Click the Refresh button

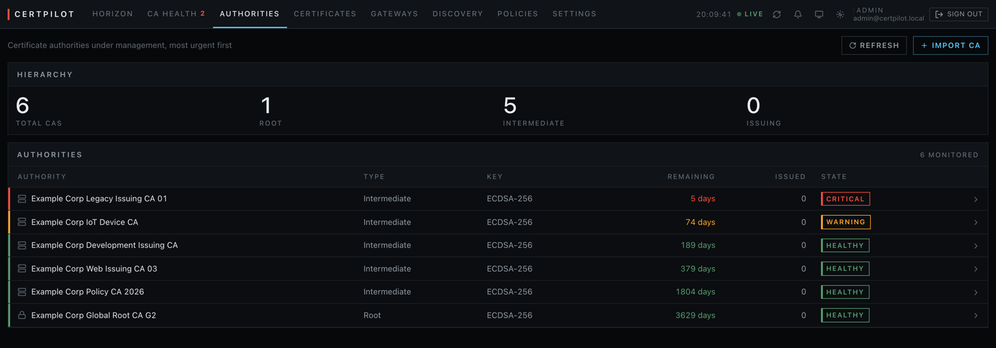coord(874,45)
